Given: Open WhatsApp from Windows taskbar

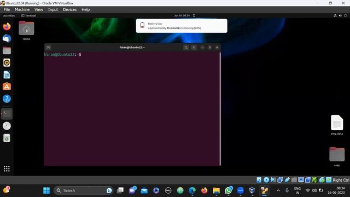Looking at the screenshot, I should 229,190.
